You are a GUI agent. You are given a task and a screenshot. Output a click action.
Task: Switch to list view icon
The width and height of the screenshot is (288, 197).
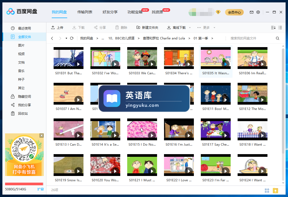click(280, 27)
